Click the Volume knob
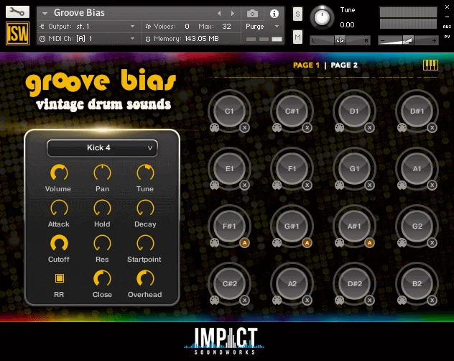Screen dimensions: 454x361 (59, 173)
